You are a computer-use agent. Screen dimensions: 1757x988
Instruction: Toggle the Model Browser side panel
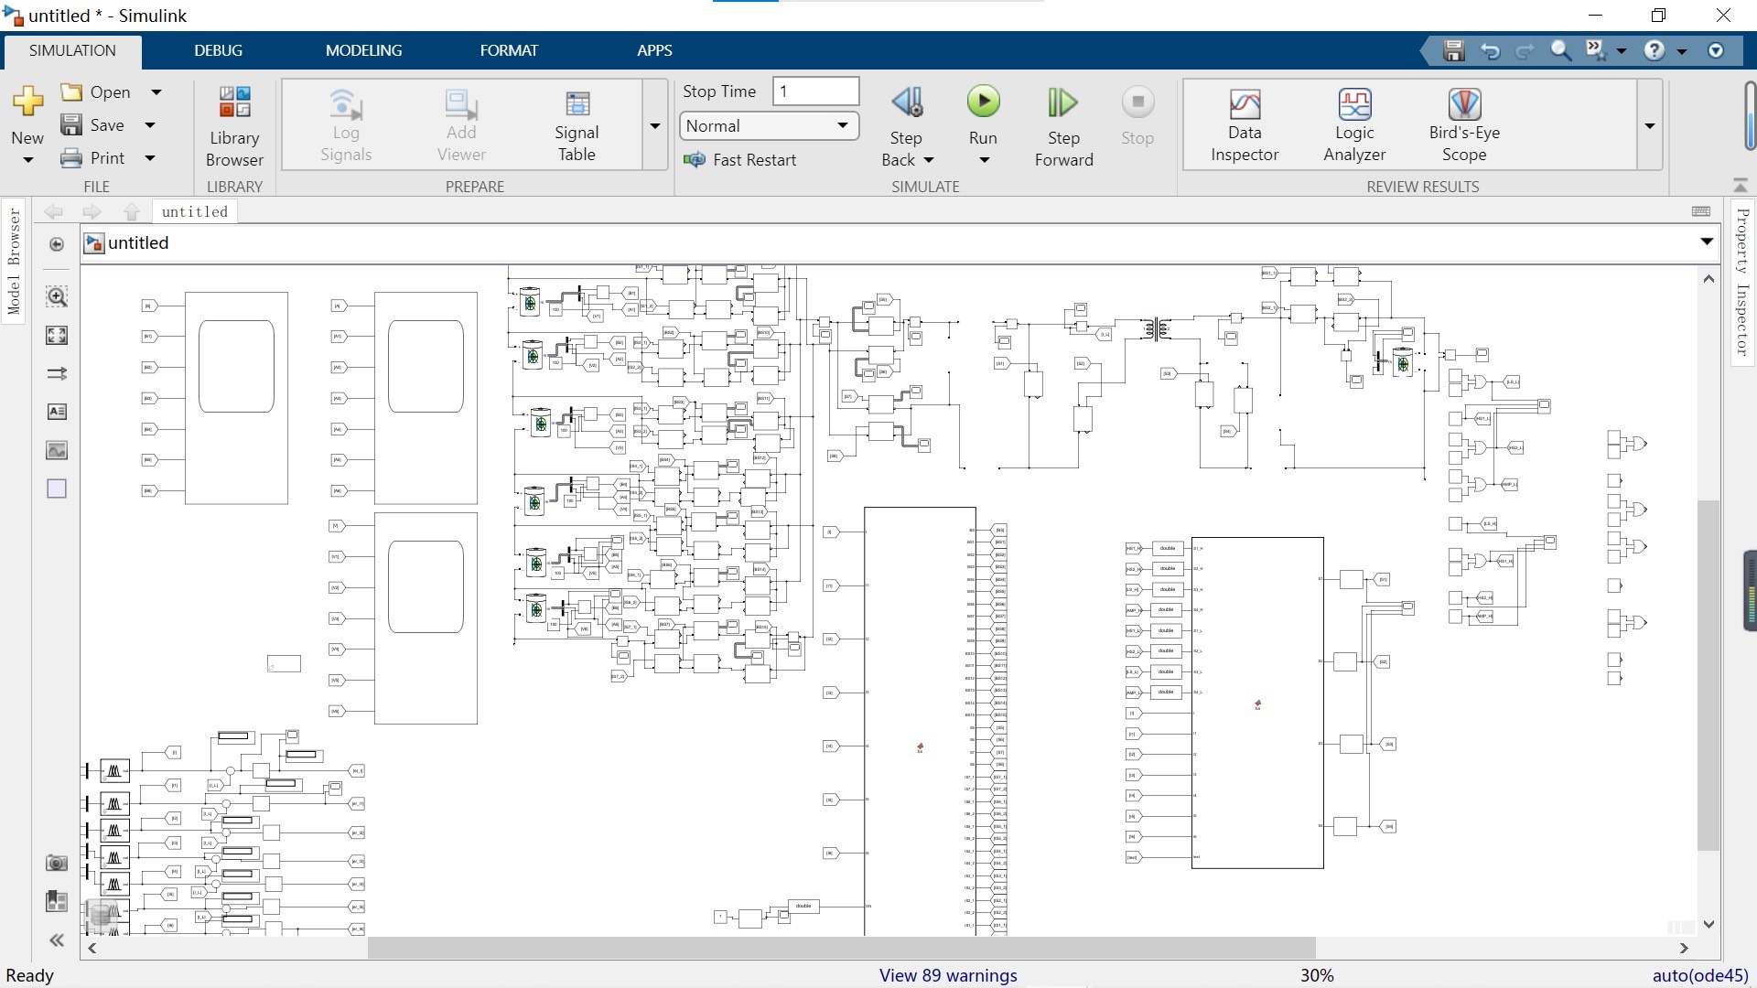(14, 261)
